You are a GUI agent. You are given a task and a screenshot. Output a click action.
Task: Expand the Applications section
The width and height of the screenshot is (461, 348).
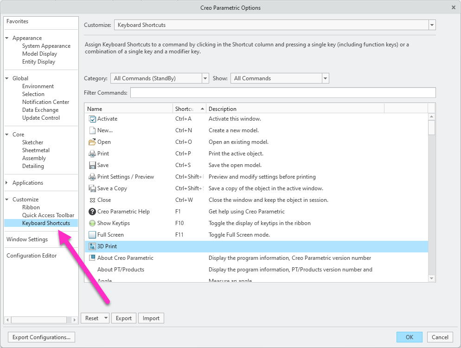tap(7, 182)
